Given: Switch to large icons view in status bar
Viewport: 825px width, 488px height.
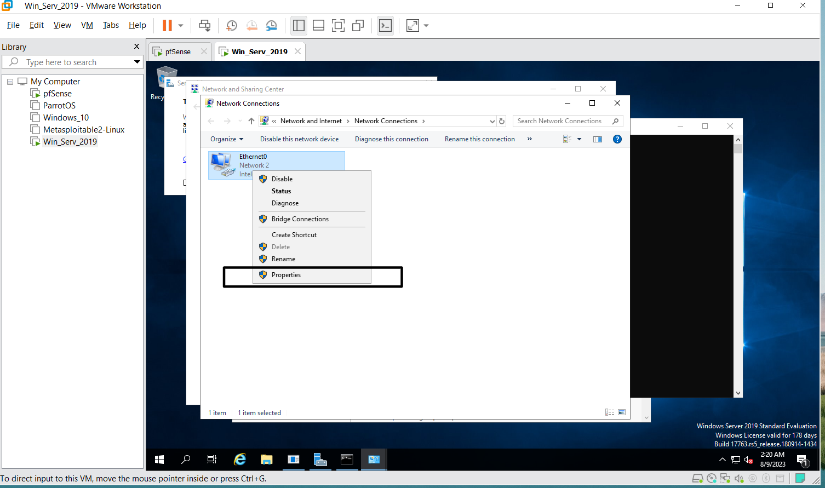Looking at the screenshot, I should tap(622, 412).
